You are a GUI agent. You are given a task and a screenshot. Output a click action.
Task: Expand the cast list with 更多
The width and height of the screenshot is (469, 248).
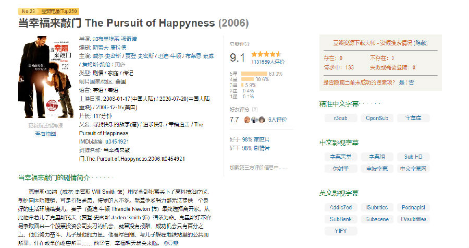click(x=120, y=64)
